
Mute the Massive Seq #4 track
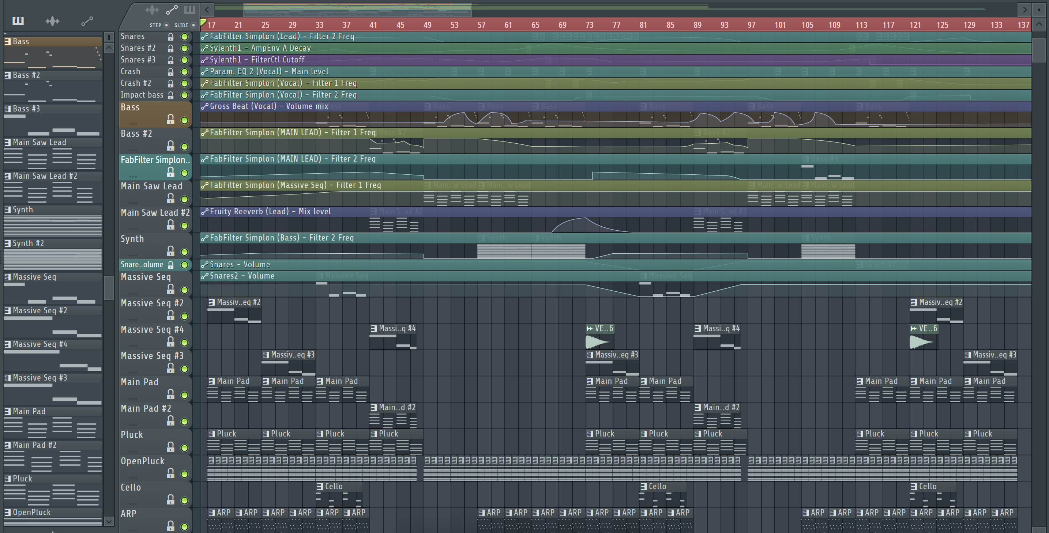click(184, 343)
